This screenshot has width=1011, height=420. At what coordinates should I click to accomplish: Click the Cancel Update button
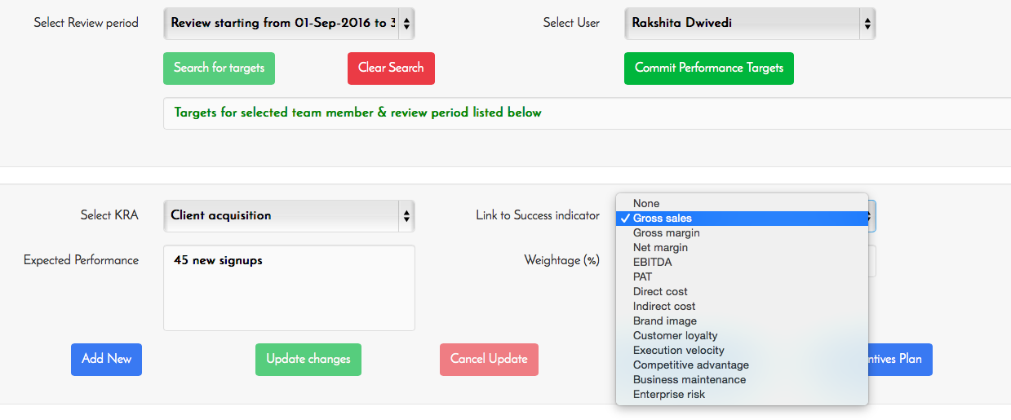pos(489,360)
